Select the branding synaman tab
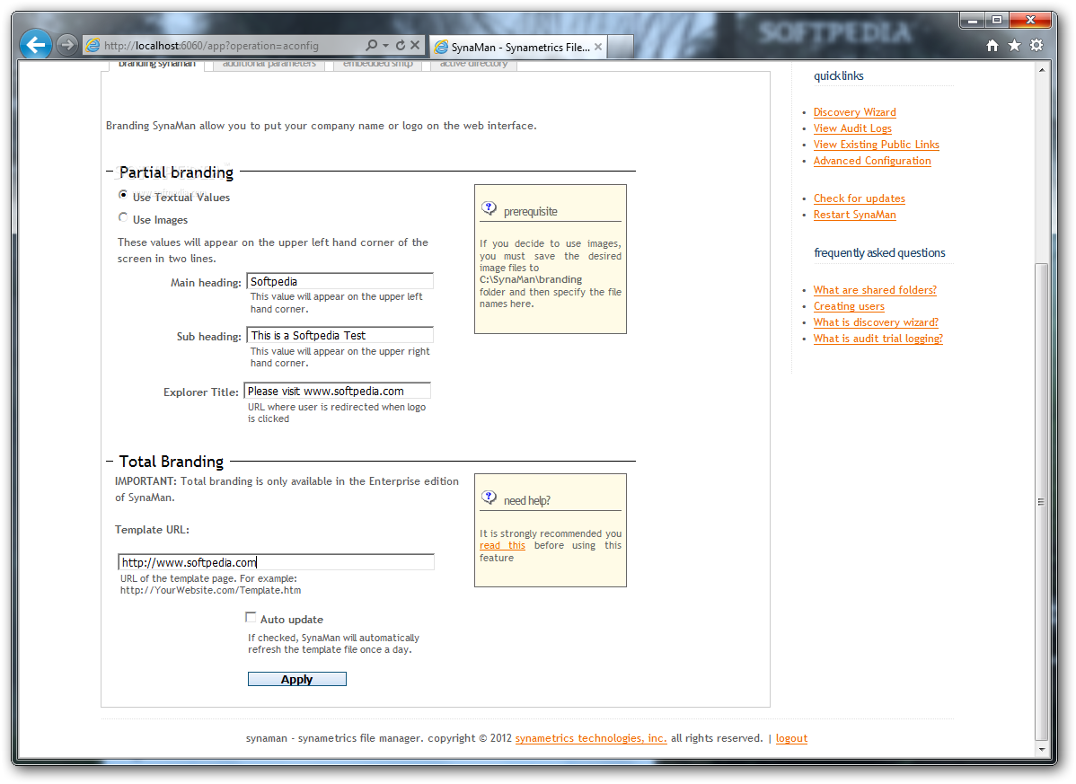Image resolution: width=1076 pixels, height=784 pixels. (157, 64)
